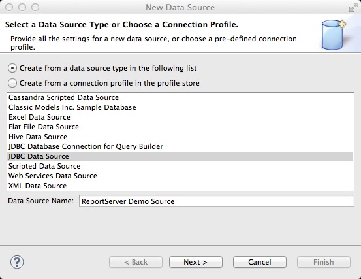361x279 pixels.
Task: Select 'Create from a data source type' radio
Action: click(x=12, y=68)
